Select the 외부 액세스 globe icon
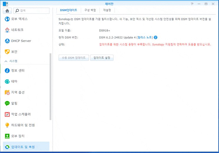219x153 pixels. pyautogui.click(x=7, y=19)
